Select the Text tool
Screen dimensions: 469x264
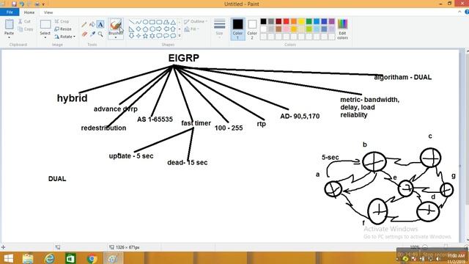pos(100,24)
